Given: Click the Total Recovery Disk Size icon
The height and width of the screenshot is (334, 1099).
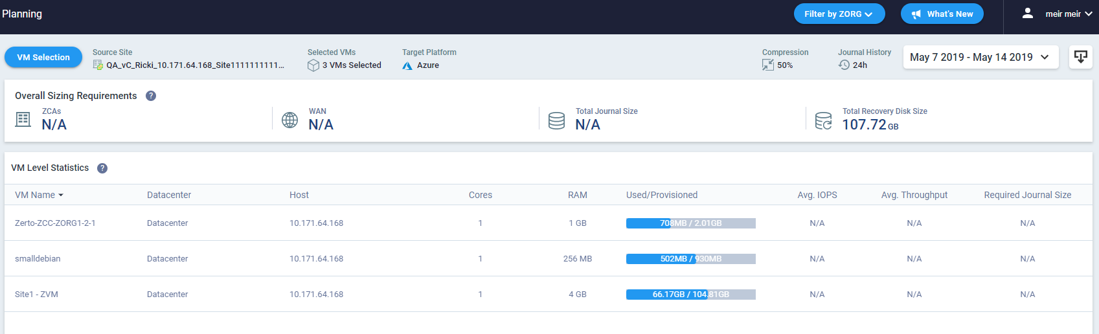Looking at the screenshot, I should [x=824, y=120].
